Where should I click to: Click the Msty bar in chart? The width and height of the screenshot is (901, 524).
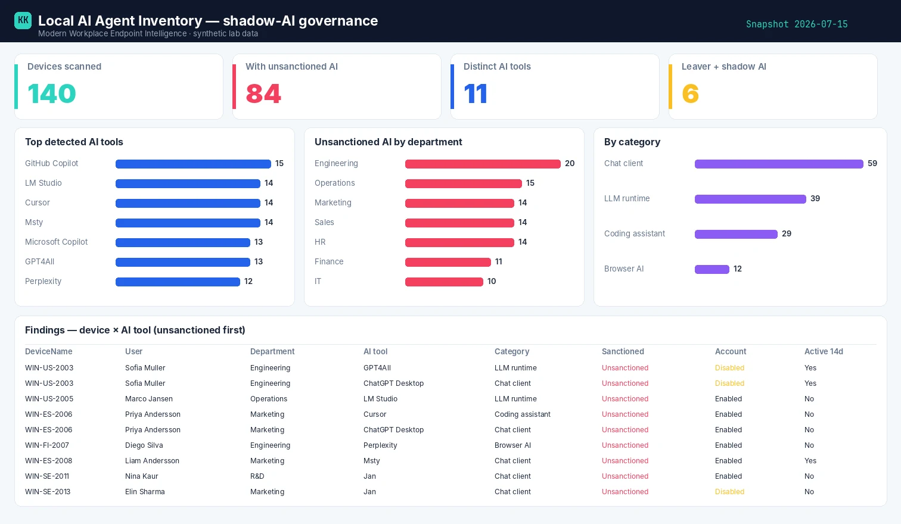click(188, 223)
